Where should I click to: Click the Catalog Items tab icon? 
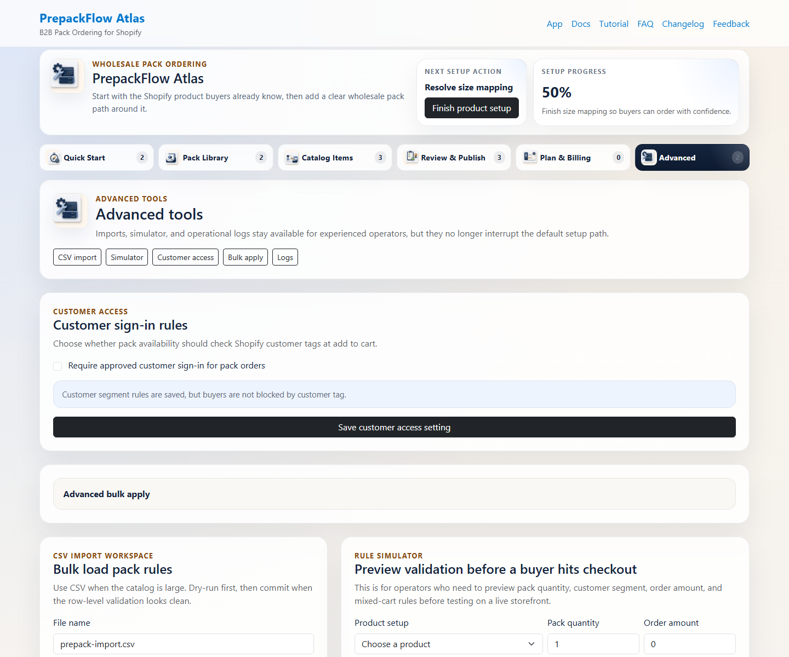[291, 158]
